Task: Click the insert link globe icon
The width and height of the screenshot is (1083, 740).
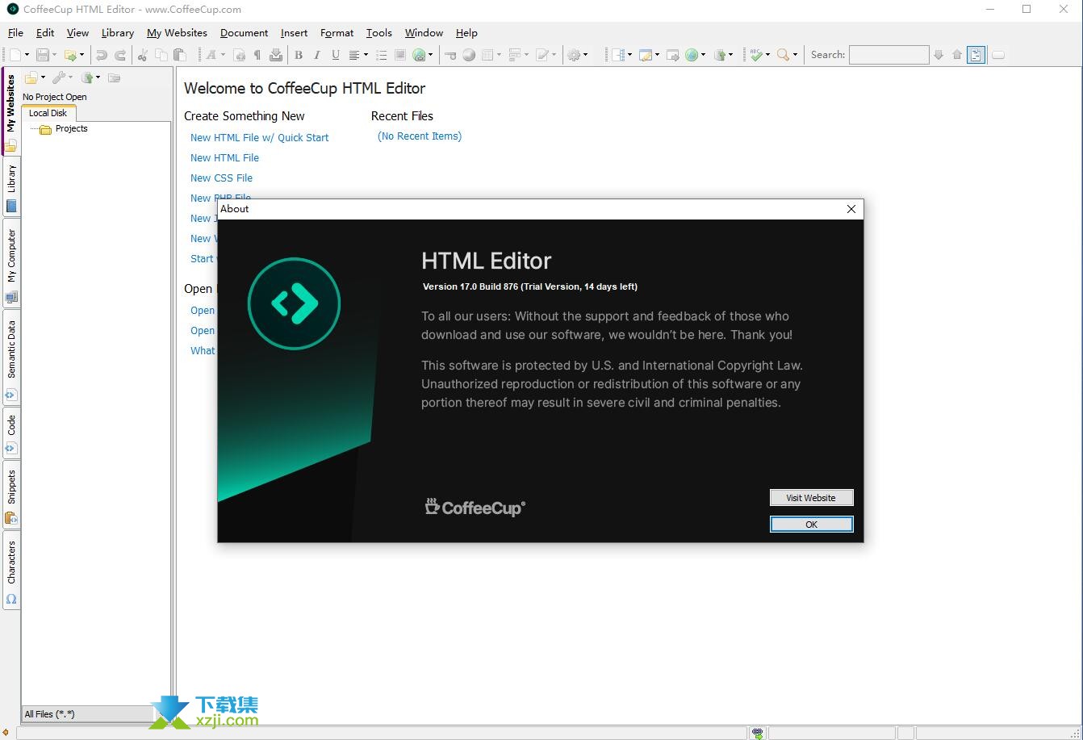Action: click(x=419, y=55)
